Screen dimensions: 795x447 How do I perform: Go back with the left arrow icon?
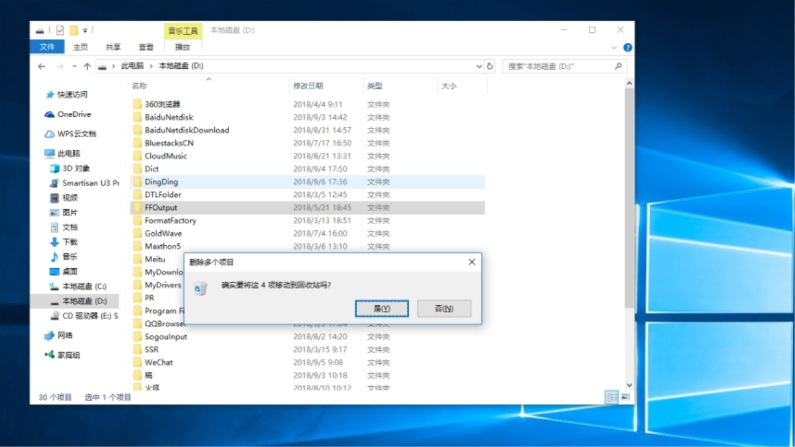[42, 66]
